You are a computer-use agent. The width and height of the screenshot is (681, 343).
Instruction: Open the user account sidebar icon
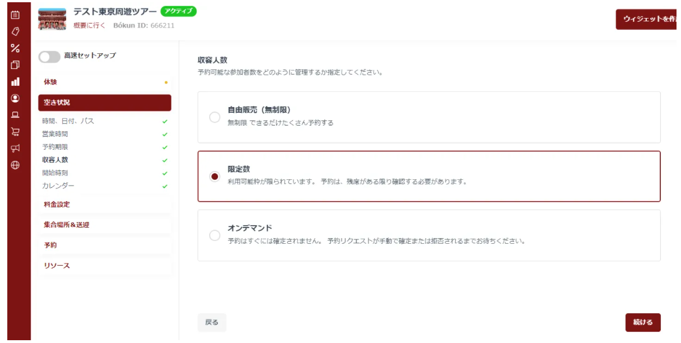click(15, 97)
